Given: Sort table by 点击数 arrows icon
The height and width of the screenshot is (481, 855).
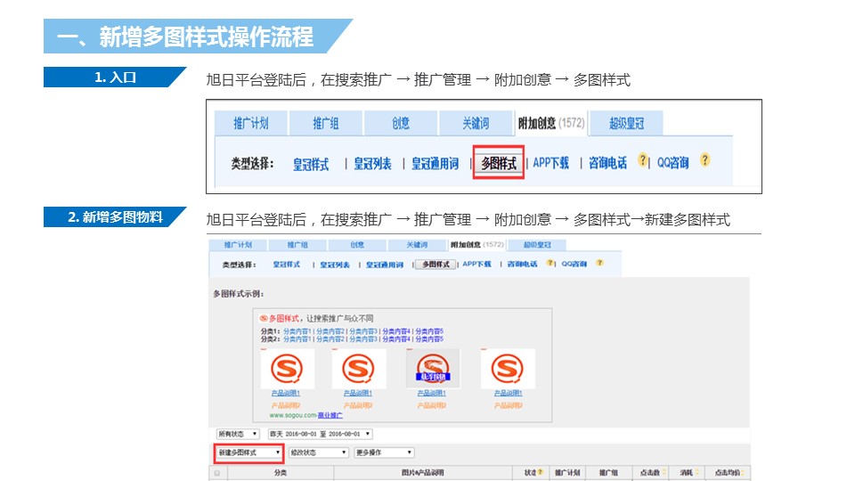Looking at the screenshot, I should click(x=664, y=472).
